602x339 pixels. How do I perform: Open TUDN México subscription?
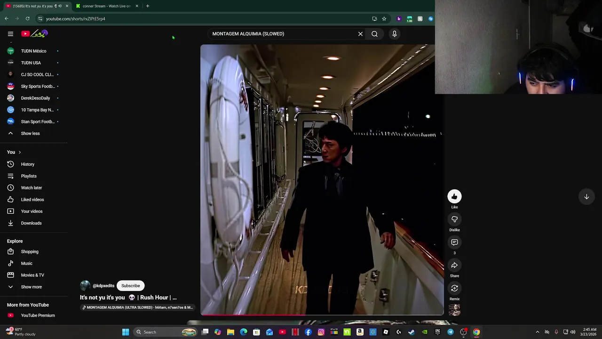33,51
